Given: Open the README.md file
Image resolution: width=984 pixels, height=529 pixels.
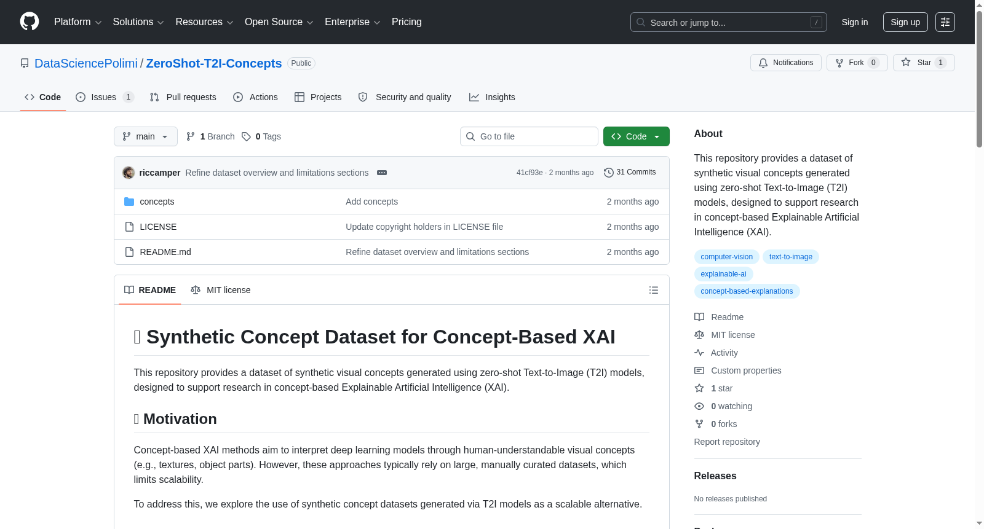Looking at the screenshot, I should point(165,252).
